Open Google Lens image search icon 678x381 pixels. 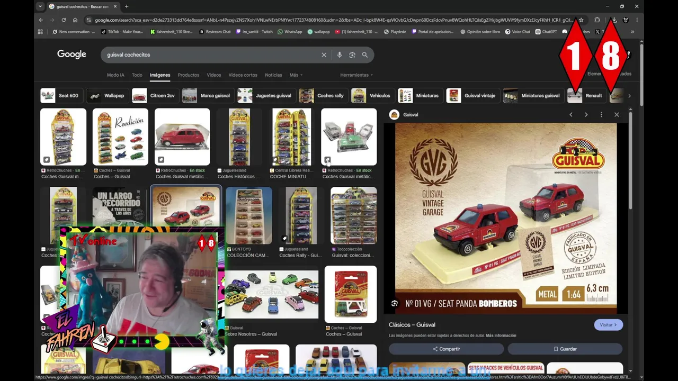(352, 55)
